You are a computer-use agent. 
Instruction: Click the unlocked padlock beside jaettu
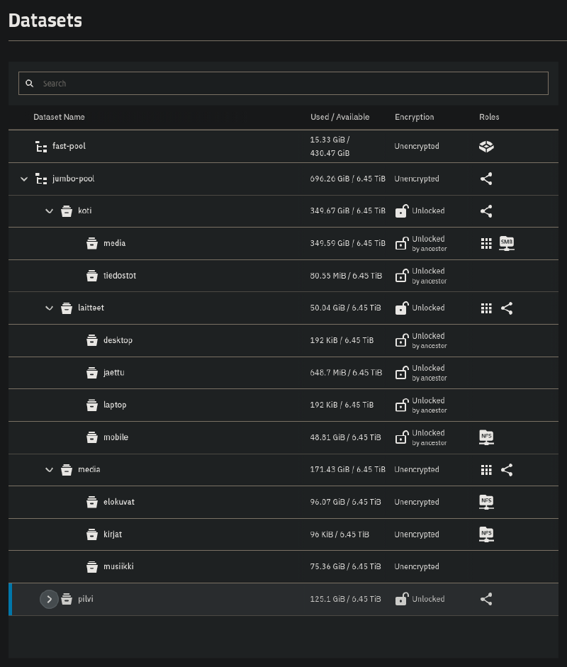[401, 373]
